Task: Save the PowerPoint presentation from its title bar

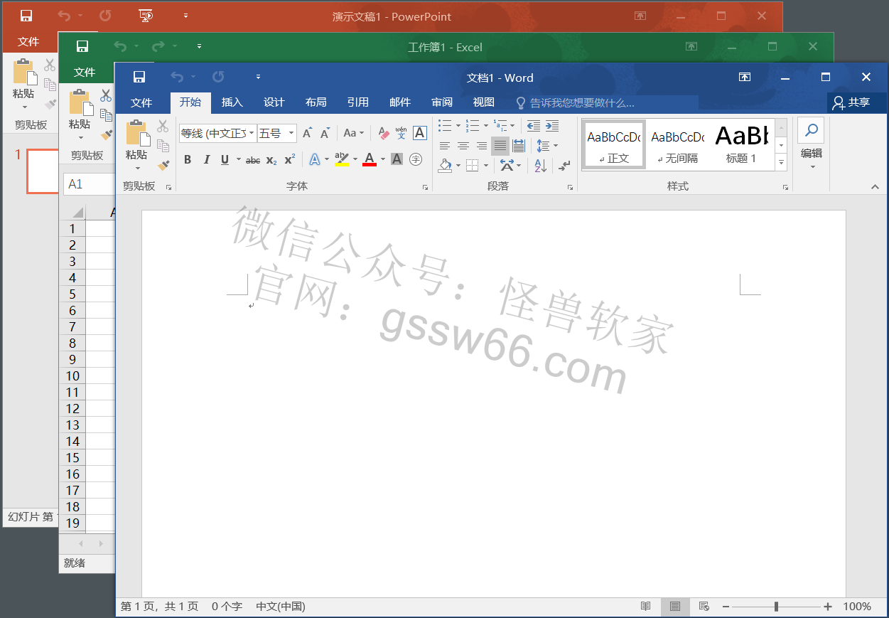Action: [26, 16]
